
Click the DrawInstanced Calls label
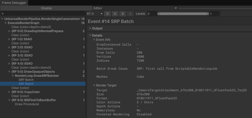click(x=114, y=44)
